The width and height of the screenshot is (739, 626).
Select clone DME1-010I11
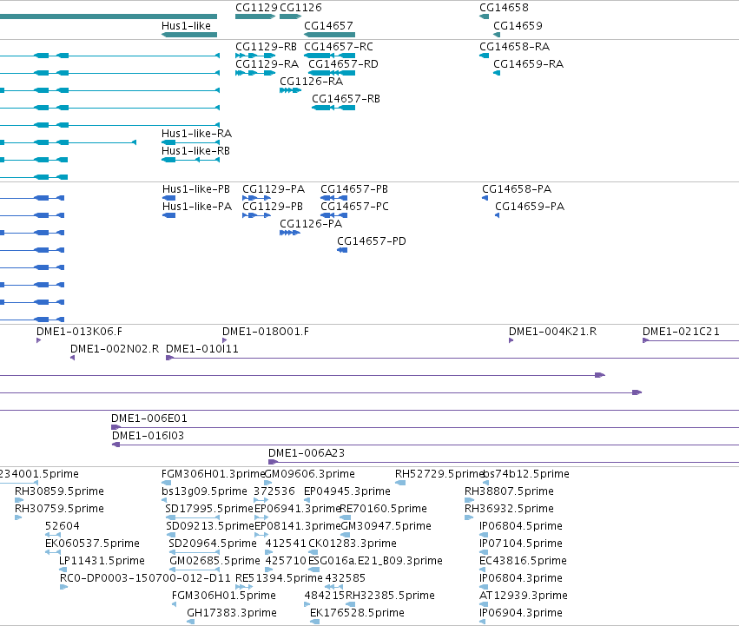[x=202, y=349]
